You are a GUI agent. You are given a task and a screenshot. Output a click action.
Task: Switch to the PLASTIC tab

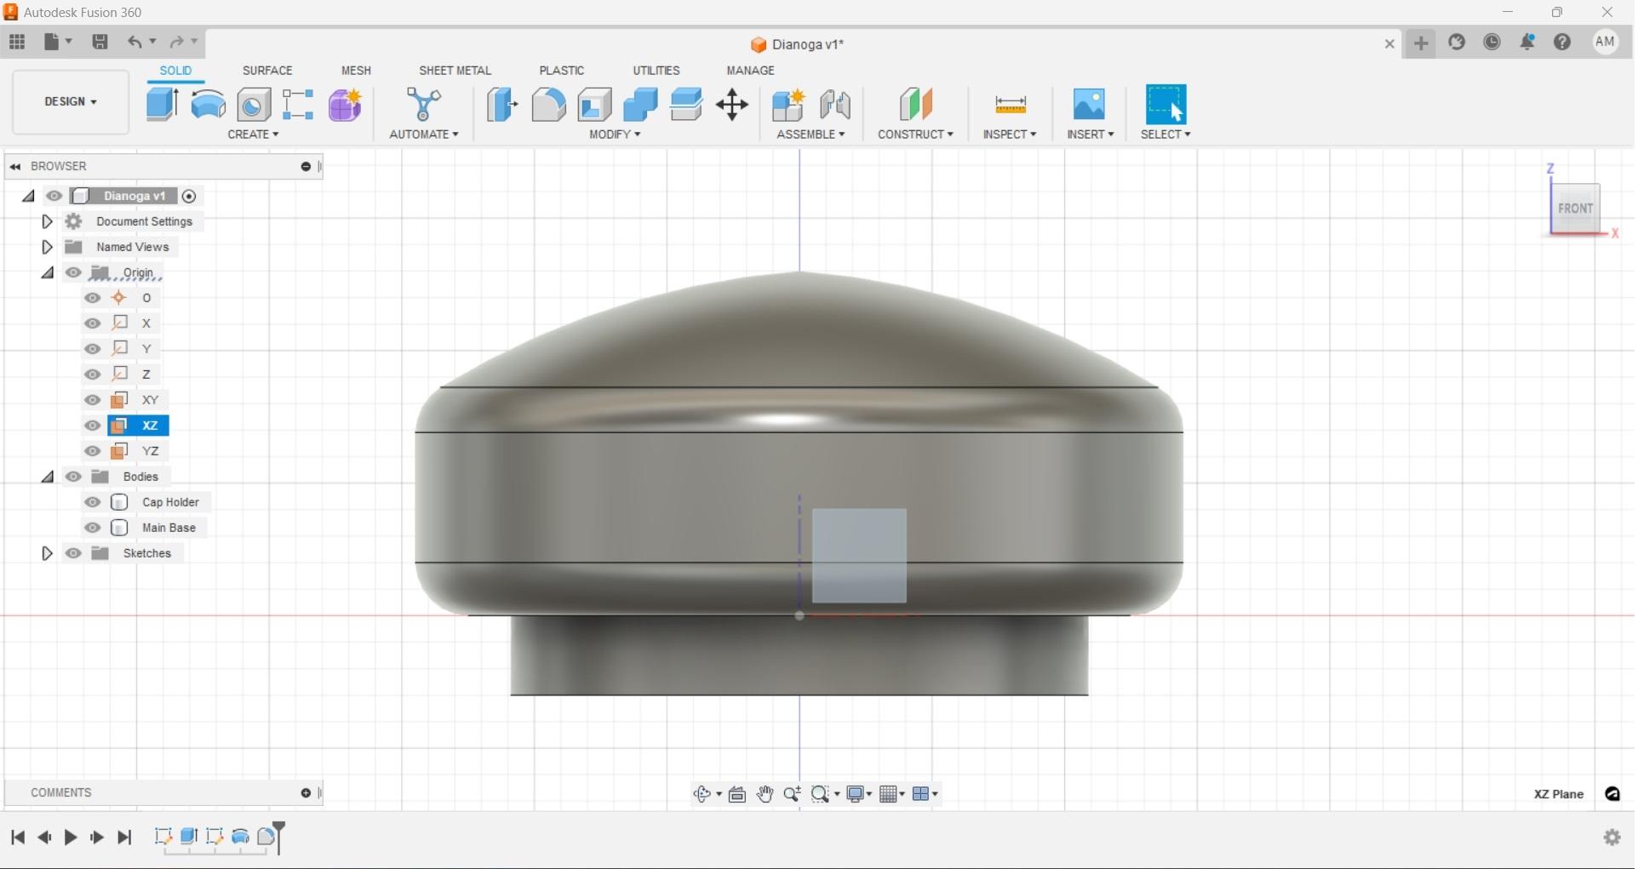tap(562, 71)
